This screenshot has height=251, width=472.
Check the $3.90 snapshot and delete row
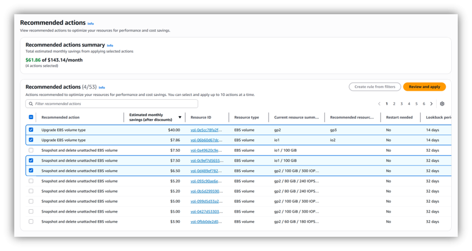[31, 222]
